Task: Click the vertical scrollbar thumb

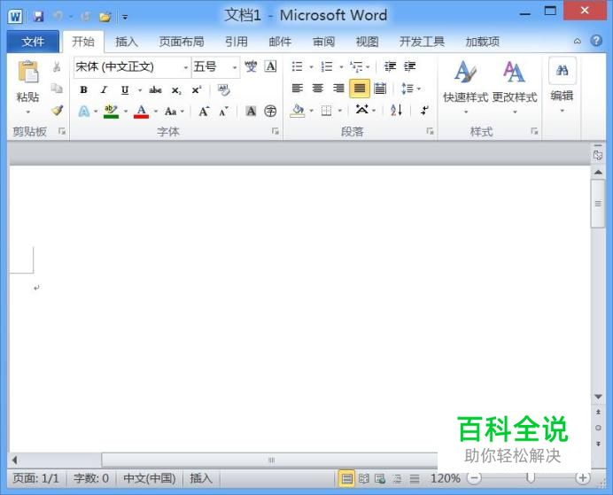Action: pos(598,204)
